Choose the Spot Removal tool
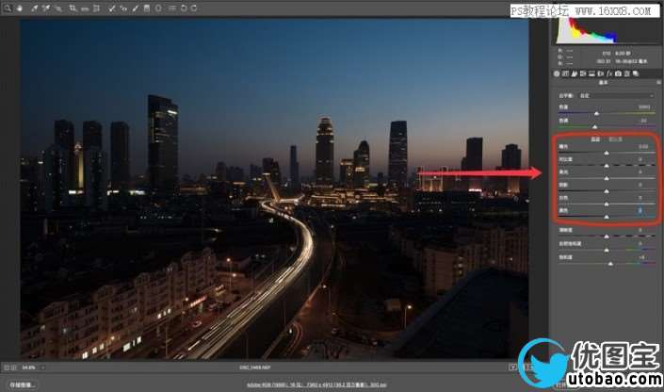The image size is (664, 392). pos(111,8)
